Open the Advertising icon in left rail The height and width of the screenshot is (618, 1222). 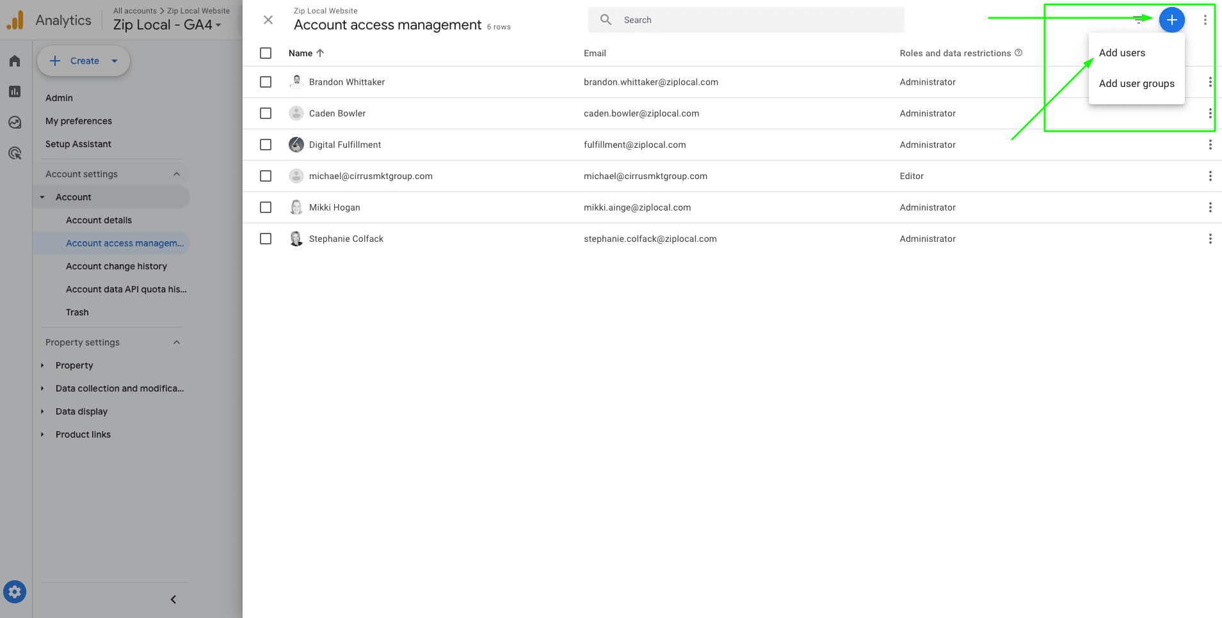[15, 153]
